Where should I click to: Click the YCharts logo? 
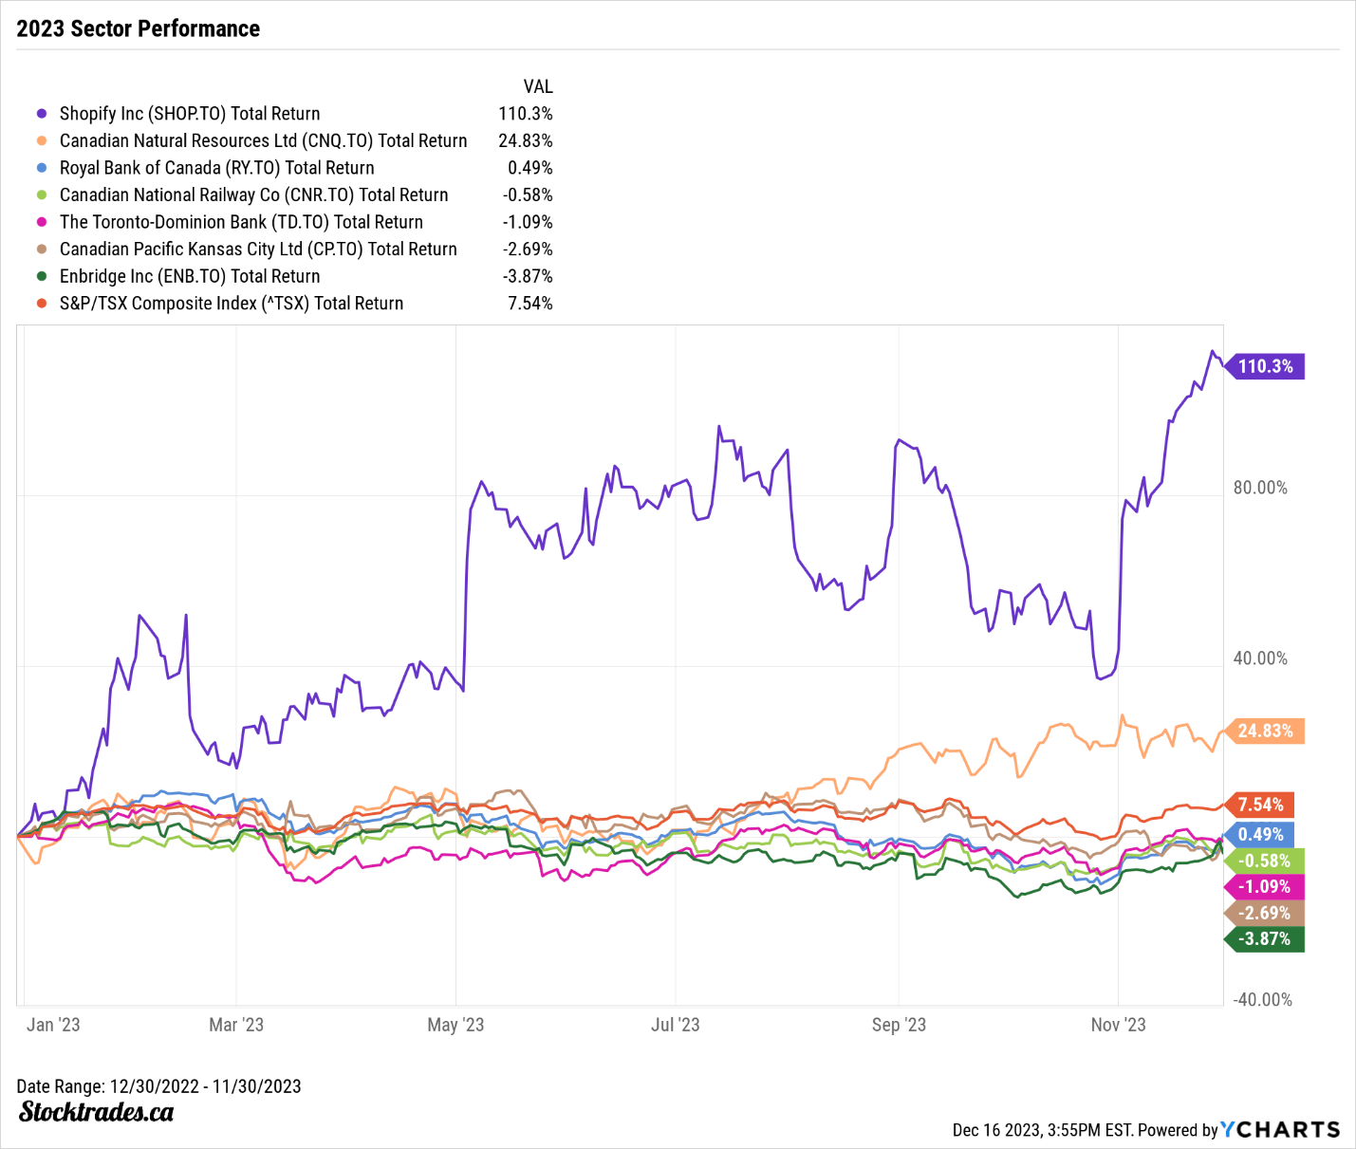coord(1280,1129)
